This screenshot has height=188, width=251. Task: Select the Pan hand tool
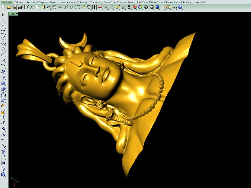(x=54, y=7)
